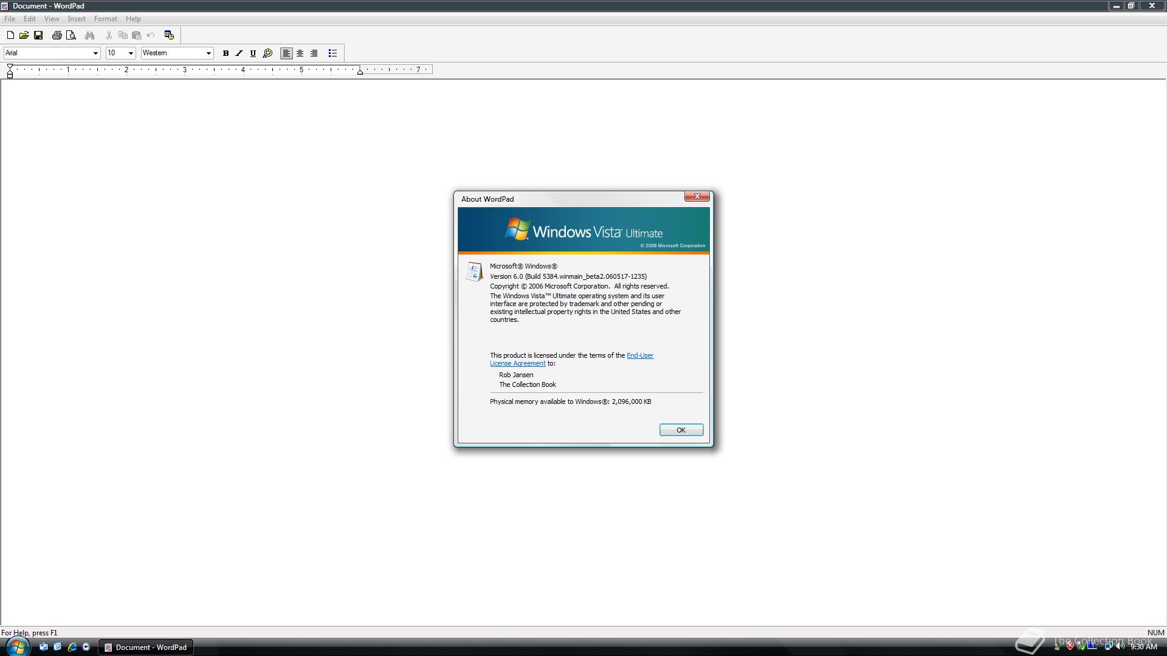
Task: Click OK in About WordPad dialog
Action: (x=681, y=430)
